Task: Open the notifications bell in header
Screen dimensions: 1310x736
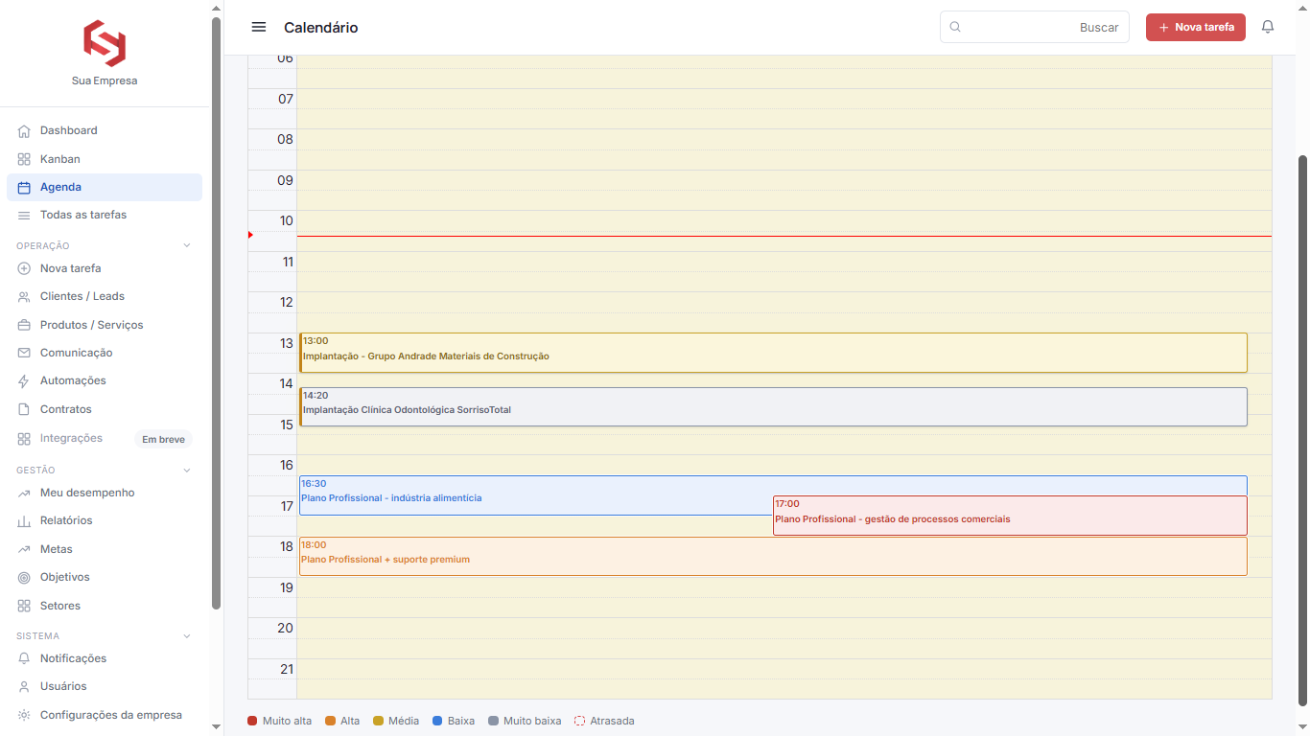Action: tap(1268, 27)
